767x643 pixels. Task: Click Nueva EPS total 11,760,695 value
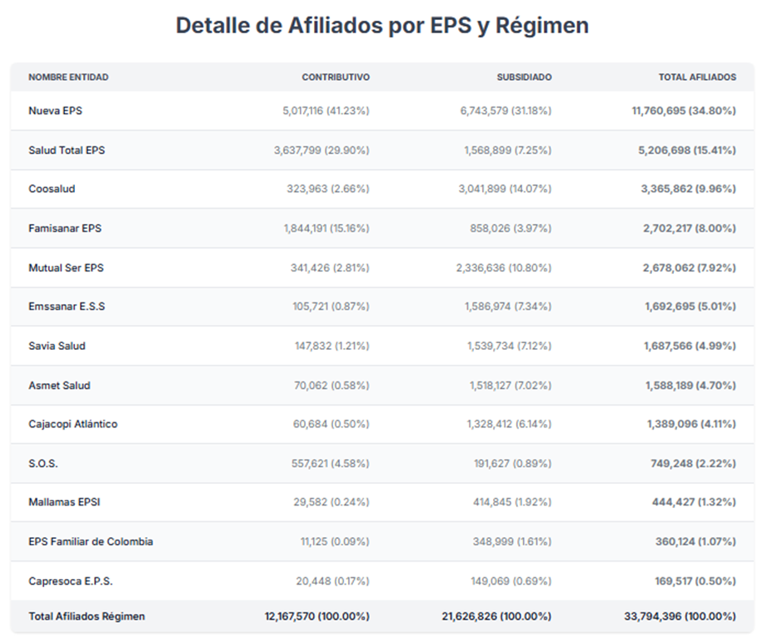[684, 111]
